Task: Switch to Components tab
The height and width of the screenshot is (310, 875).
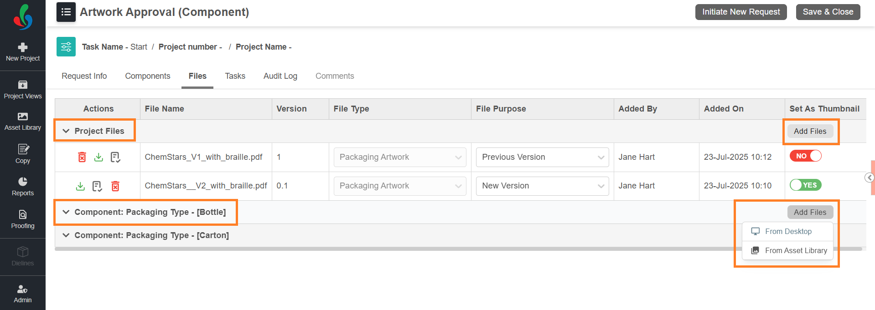Action: tap(148, 76)
